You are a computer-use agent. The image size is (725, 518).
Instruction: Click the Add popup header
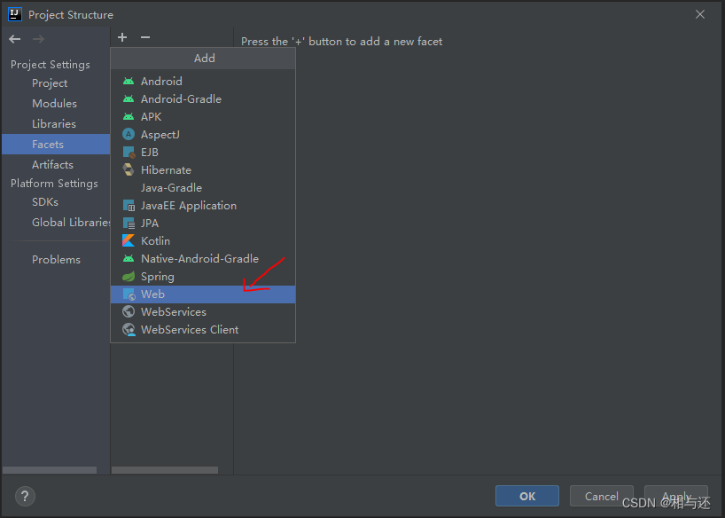tap(203, 59)
